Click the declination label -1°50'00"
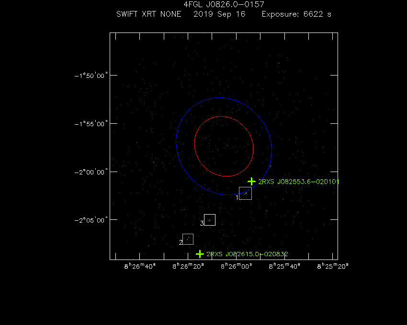 tap(91, 76)
